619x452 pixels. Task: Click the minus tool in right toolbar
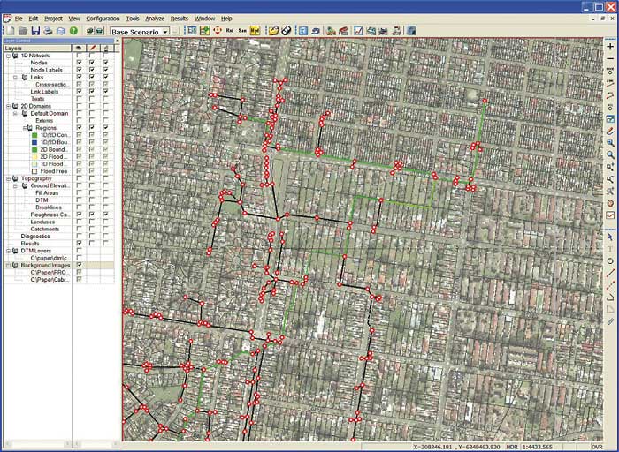[610, 59]
